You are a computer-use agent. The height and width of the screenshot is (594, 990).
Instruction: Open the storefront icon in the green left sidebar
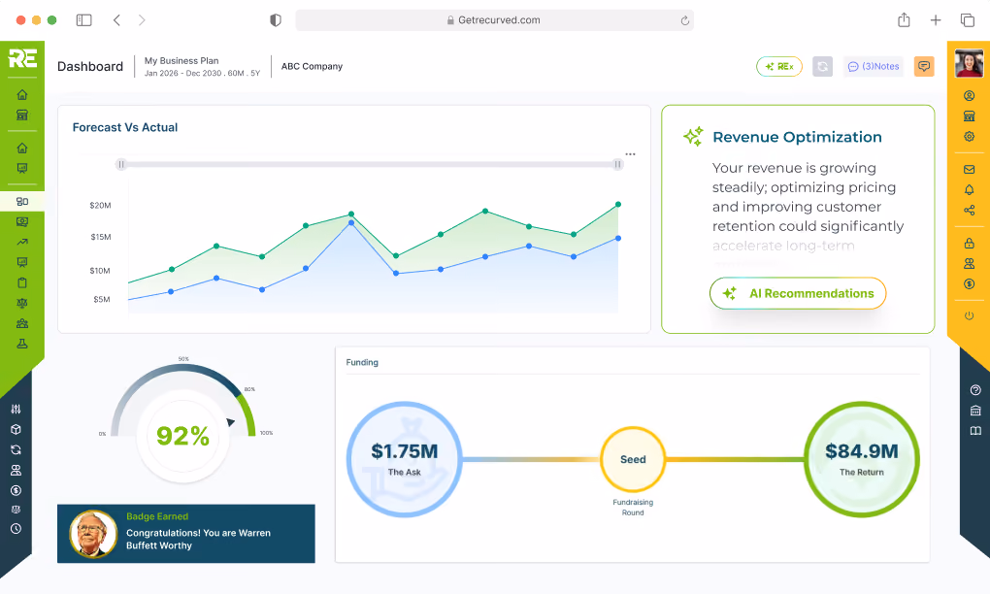pos(22,115)
